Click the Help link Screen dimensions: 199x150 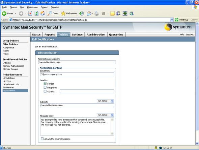[182, 35]
